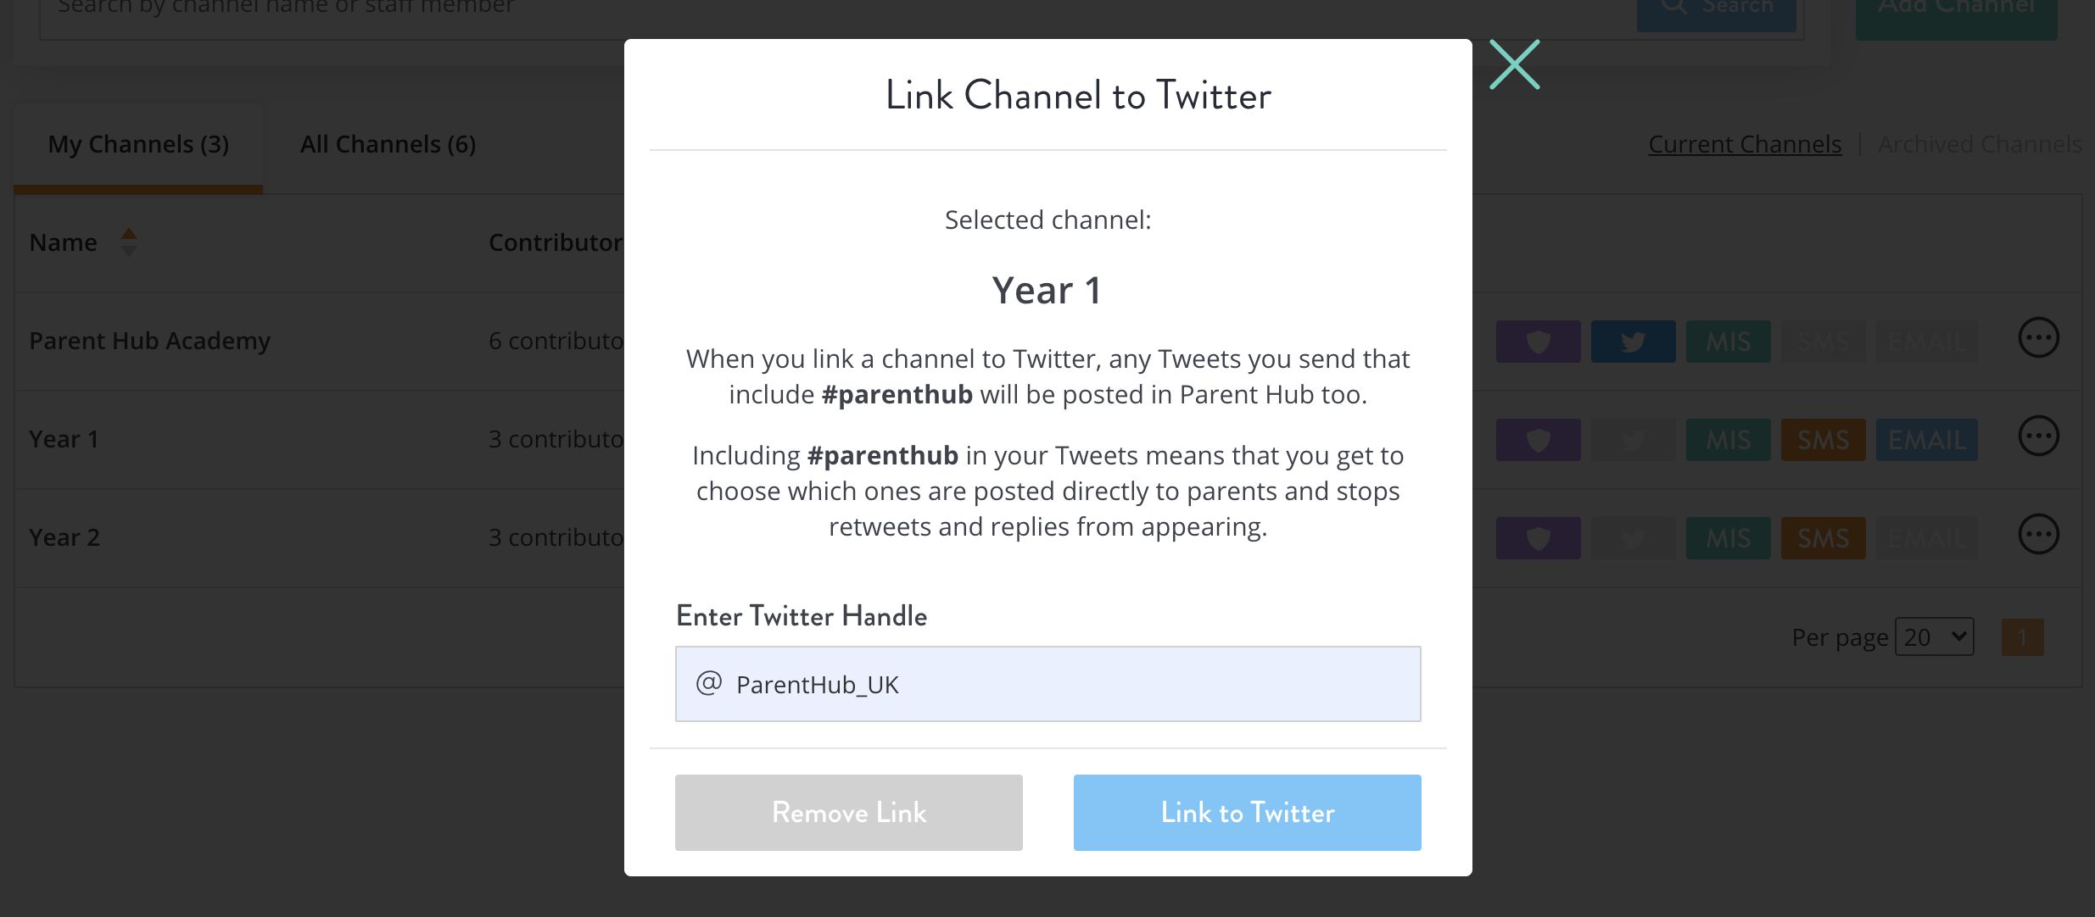This screenshot has height=917, width=2095.
Task: Sort channels by the Name column arrow
Action: (129, 242)
